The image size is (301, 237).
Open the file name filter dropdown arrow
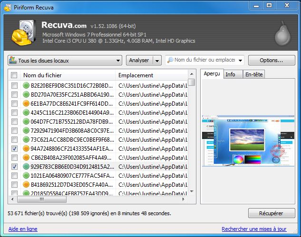(x=240, y=61)
